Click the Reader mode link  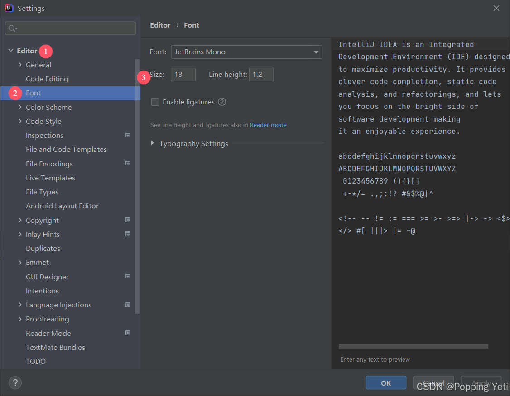pyautogui.click(x=268, y=125)
